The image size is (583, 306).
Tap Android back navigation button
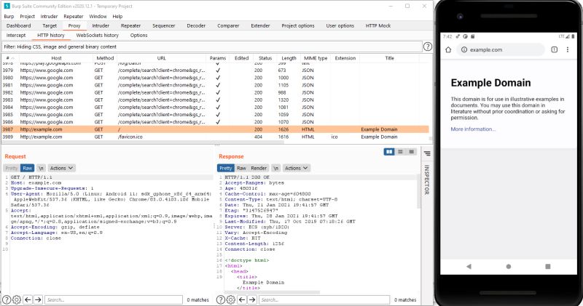pyautogui.click(x=469, y=266)
